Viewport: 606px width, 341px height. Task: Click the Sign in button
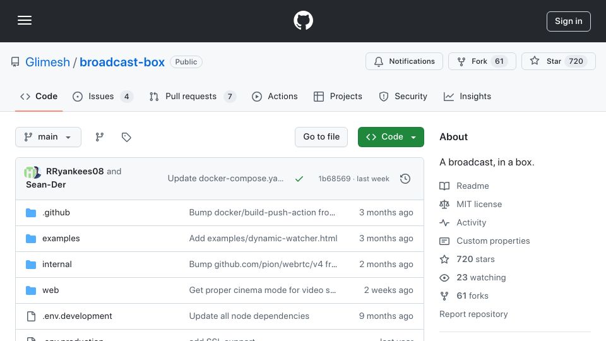tap(568, 21)
